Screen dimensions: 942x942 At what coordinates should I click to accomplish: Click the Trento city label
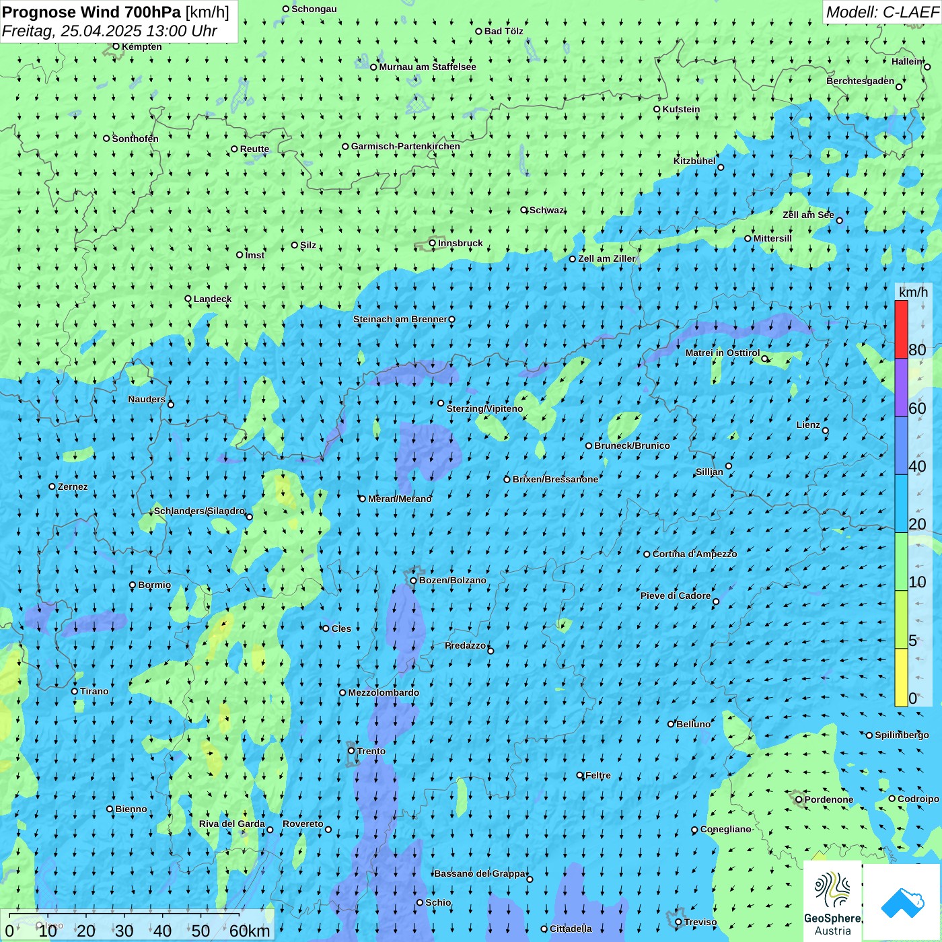[x=371, y=751]
